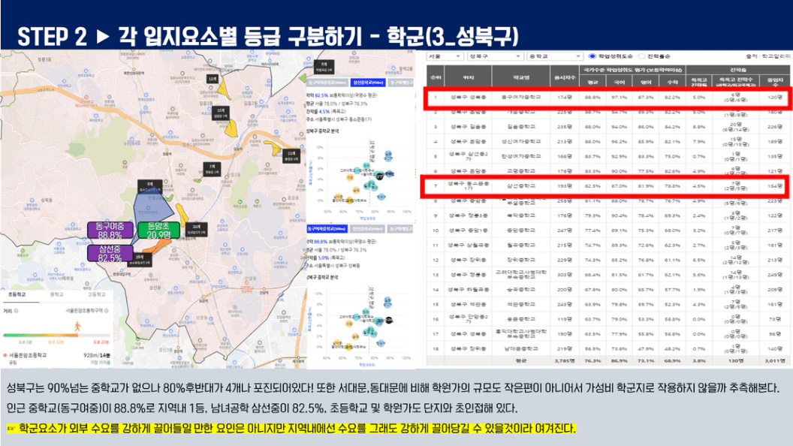The image size is (793, 446).
Task: Open the 서울 city dropdown
Action: (445, 56)
